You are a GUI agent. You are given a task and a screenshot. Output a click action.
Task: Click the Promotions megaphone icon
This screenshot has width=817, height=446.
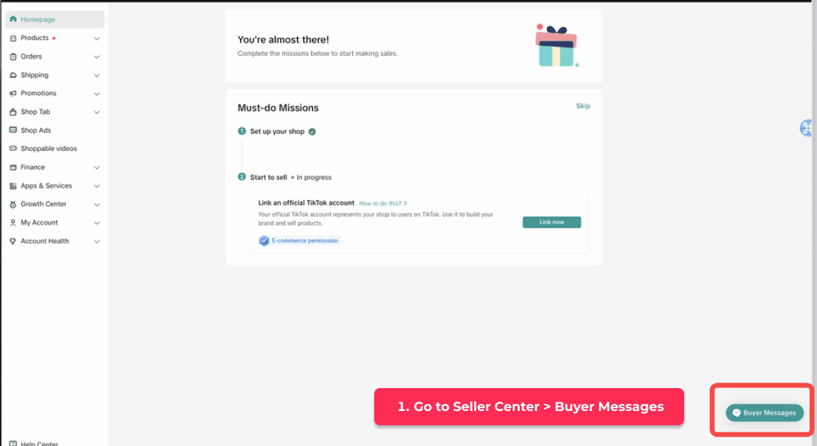coord(14,94)
